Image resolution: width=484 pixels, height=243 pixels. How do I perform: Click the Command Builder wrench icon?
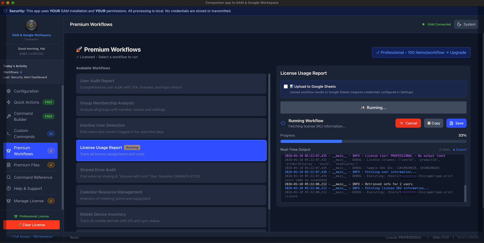click(8, 116)
